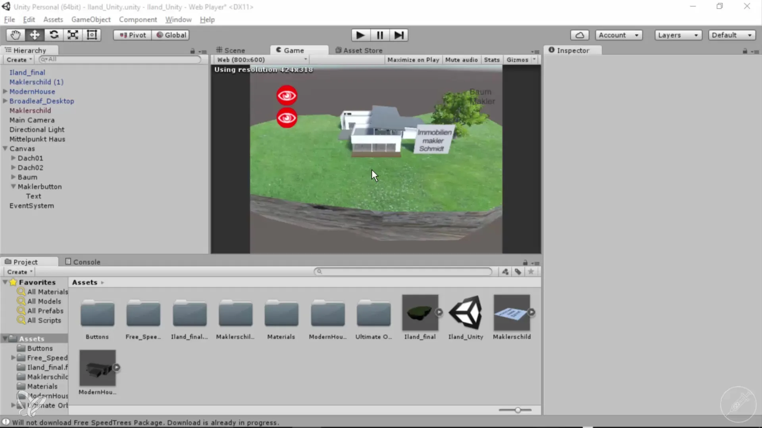This screenshot has height=428, width=762.
Task: Open the Window menu
Action: click(178, 19)
